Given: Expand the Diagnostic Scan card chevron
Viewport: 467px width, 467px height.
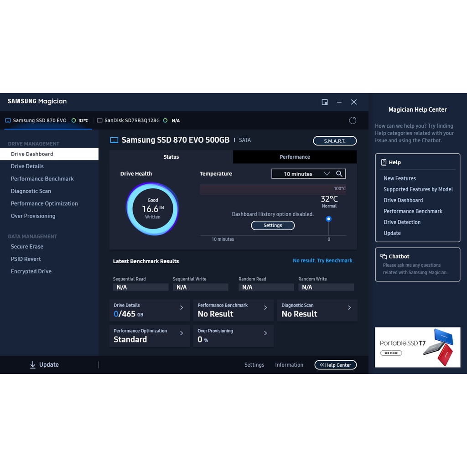Looking at the screenshot, I should pyautogui.click(x=349, y=308).
